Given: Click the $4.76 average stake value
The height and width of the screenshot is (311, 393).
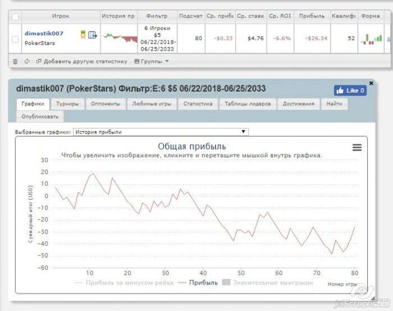Looking at the screenshot, I should coord(255,38).
